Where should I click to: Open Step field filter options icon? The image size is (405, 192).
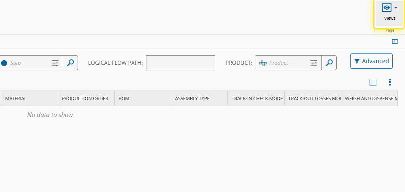55,63
